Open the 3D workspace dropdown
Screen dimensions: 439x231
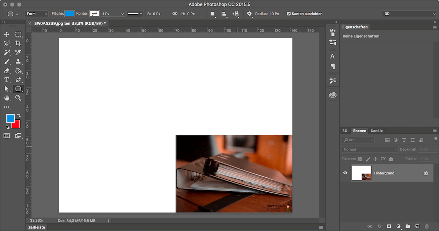point(409,14)
